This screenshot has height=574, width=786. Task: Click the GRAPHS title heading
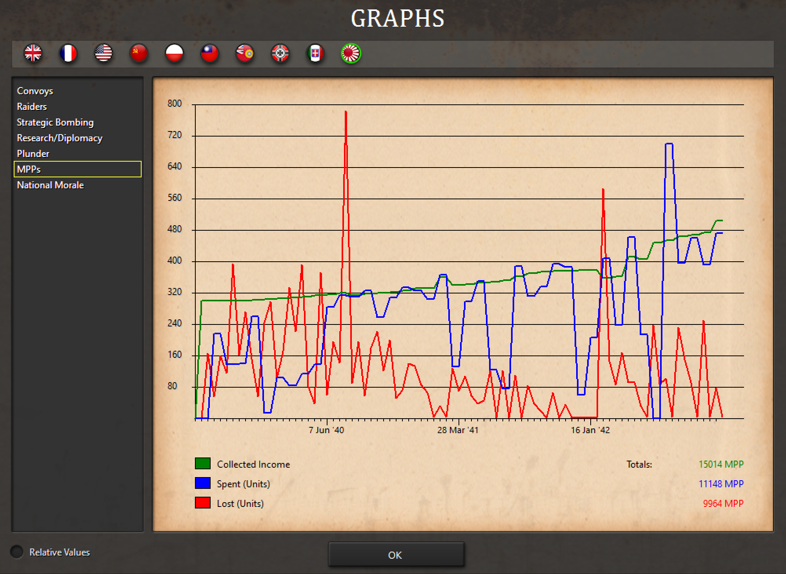[398, 18]
